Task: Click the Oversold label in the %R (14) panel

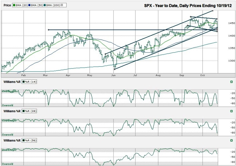Action: (x=8, y=105)
